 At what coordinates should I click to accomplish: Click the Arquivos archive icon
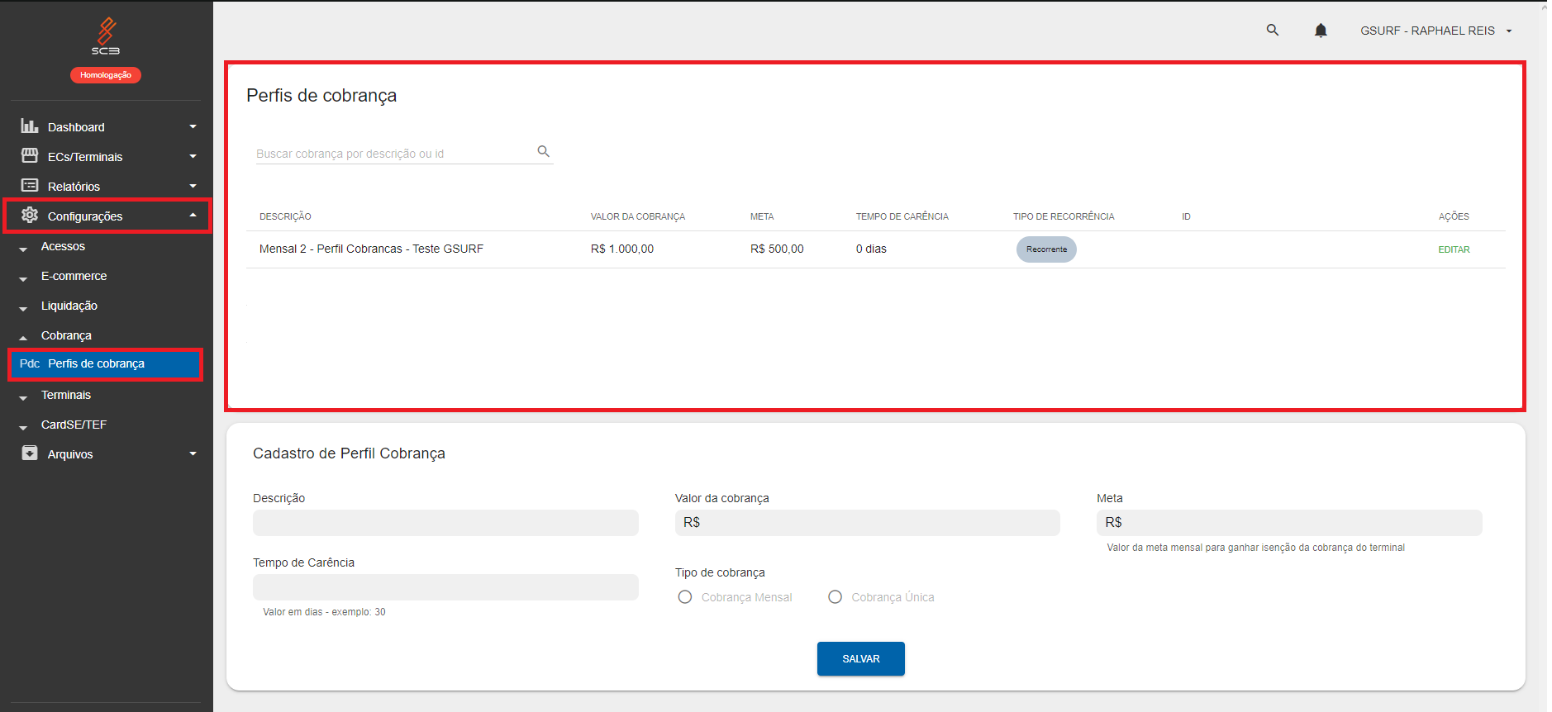coord(30,453)
